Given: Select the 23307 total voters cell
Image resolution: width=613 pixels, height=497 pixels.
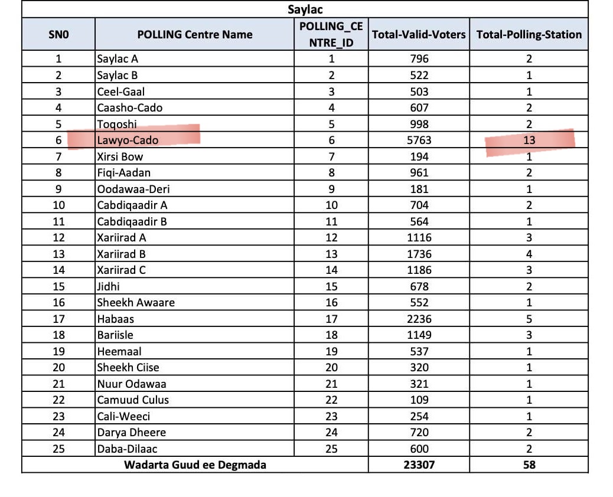Looking at the screenshot, I should (419, 465).
